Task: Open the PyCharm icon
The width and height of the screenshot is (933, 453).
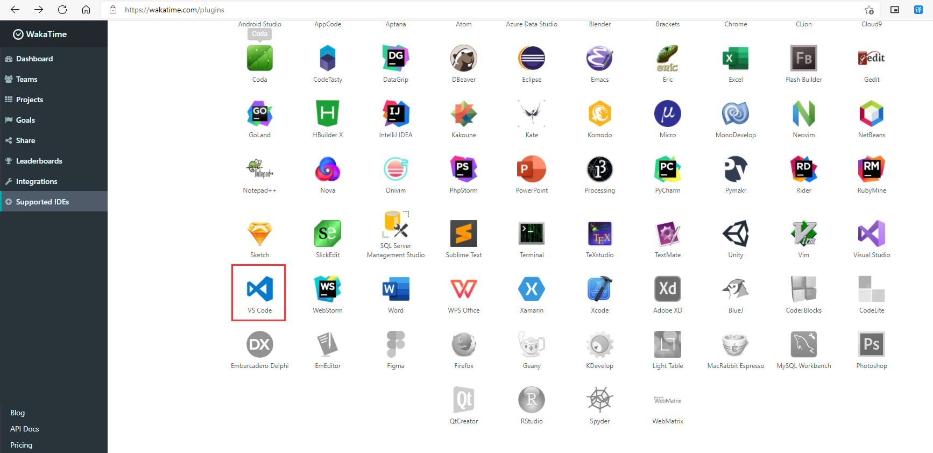Action: [x=668, y=169]
